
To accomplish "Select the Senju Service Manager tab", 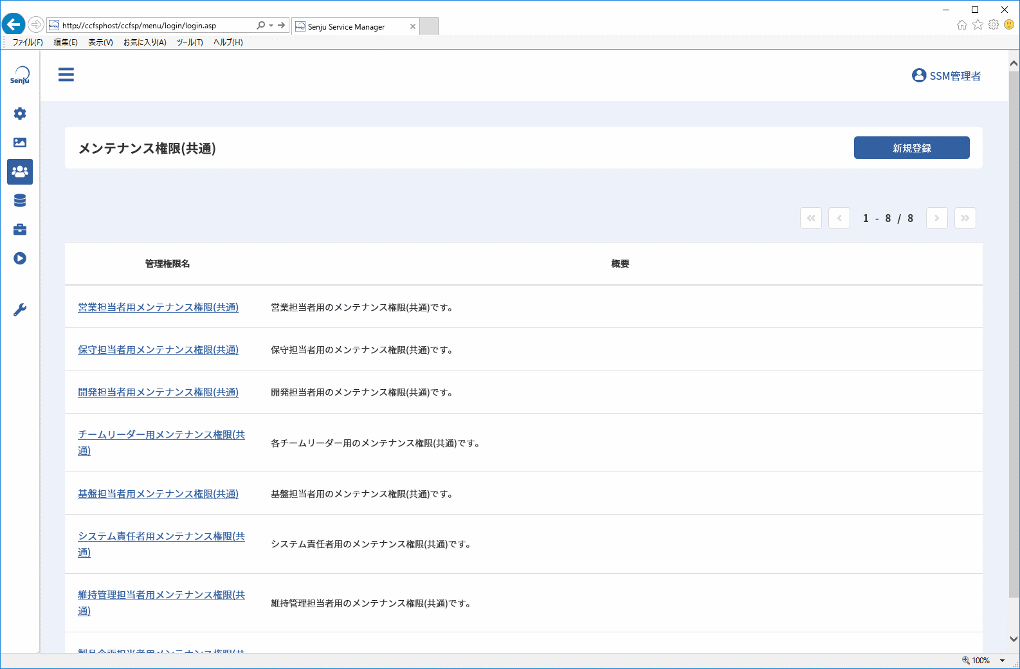I will point(355,26).
